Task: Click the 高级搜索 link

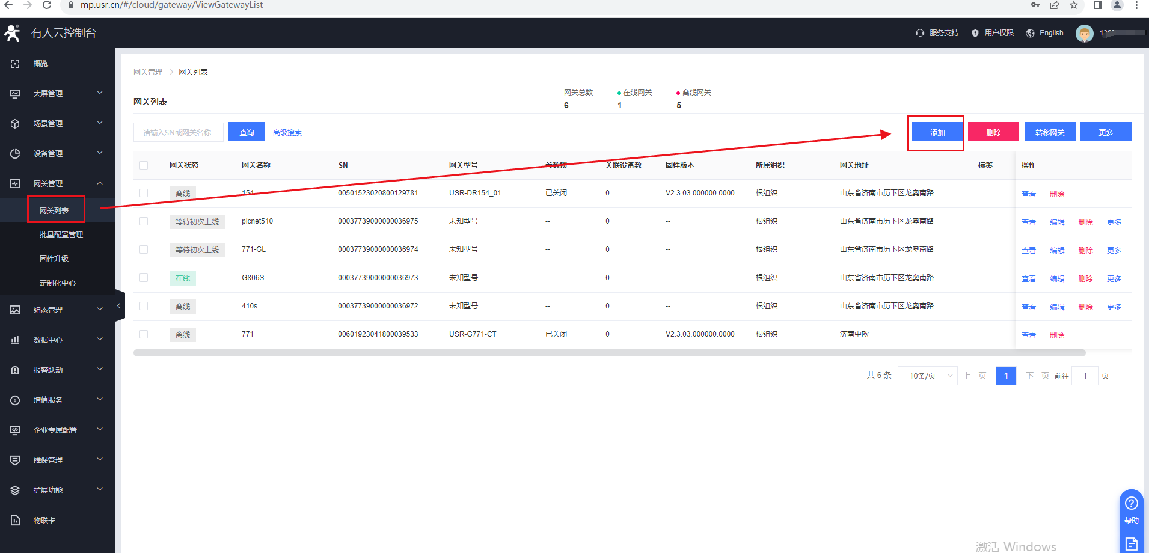Action: tap(287, 133)
